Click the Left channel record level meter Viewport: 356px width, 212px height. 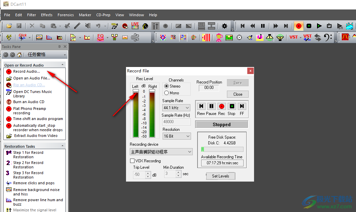tap(135, 114)
